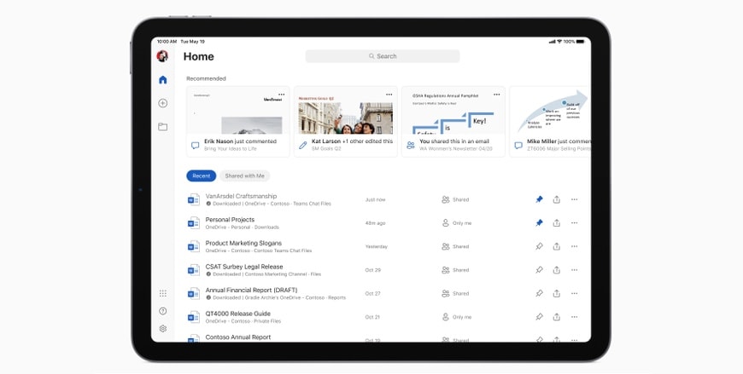Screen dimensions: 743x374
Task: Expand more options on Erik Nason's card
Action: (x=281, y=94)
